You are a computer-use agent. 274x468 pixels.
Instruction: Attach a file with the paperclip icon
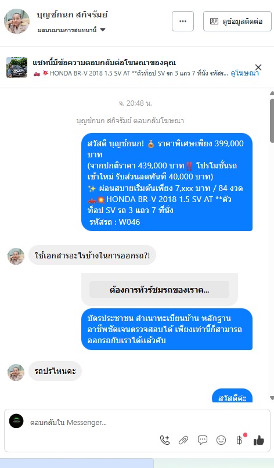[183, 440]
